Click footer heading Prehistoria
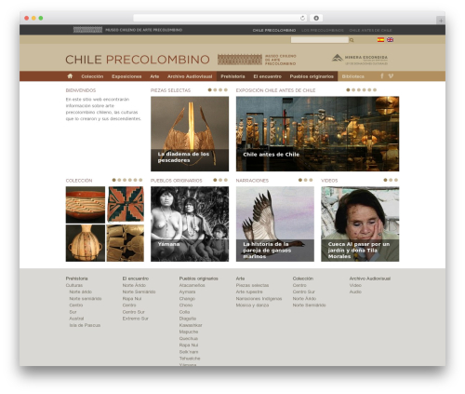465x394 pixels. coord(76,279)
